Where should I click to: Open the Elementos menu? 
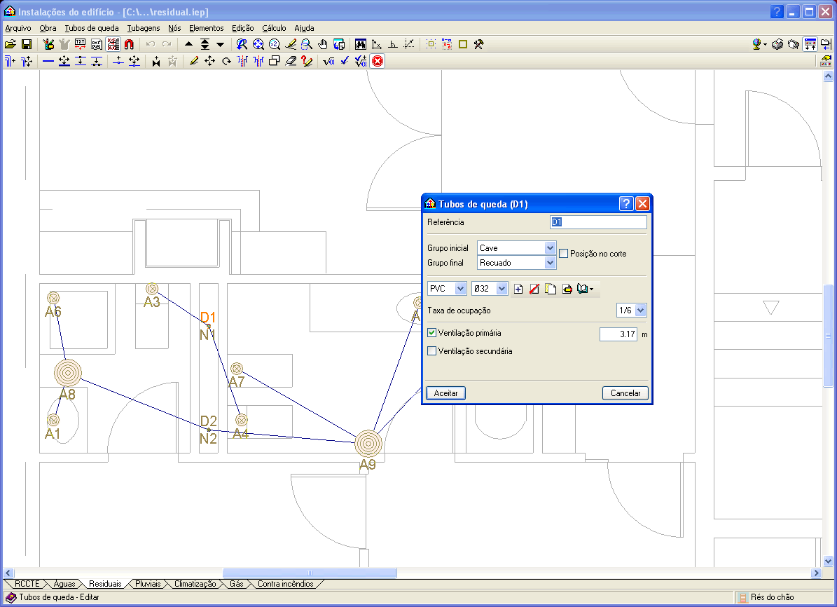click(x=207, y=28)
